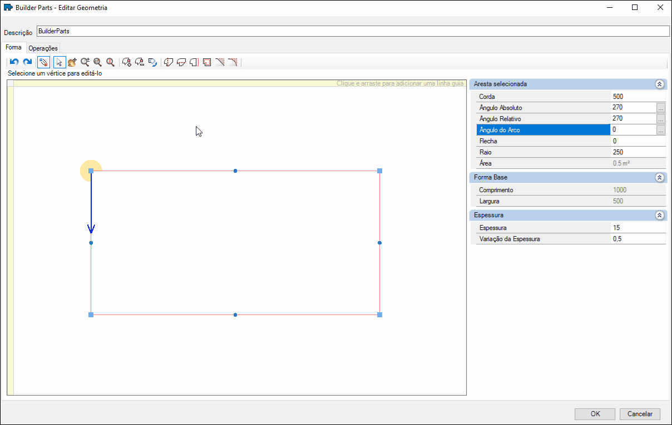Viewport: 672px width, 425px height.
Task: Click the Descrição text field
Action: pyautogui.click(x=353, y=32)
